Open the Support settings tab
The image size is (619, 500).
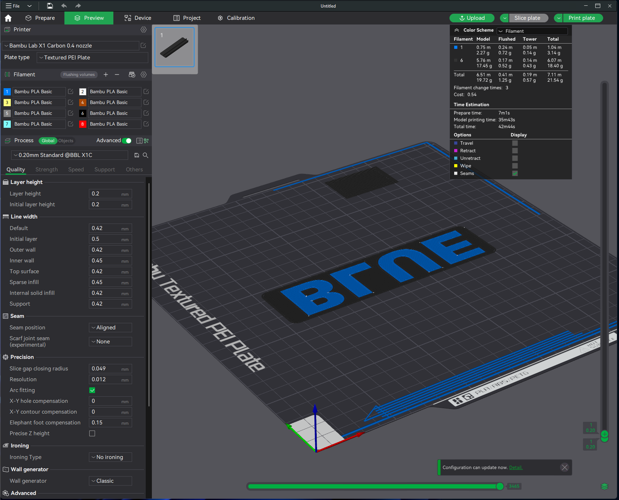[x=105, y=170]
